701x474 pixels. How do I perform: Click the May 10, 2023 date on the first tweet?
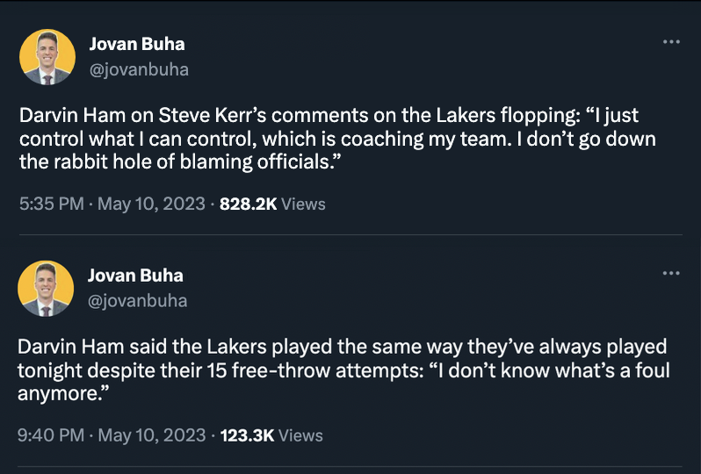click(151, 205)
